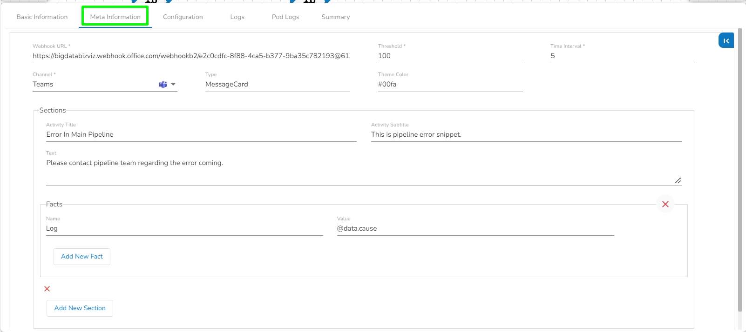Click the Activity Title text field
The height and width of the screenshot is (332, 746).
(201, 134)
